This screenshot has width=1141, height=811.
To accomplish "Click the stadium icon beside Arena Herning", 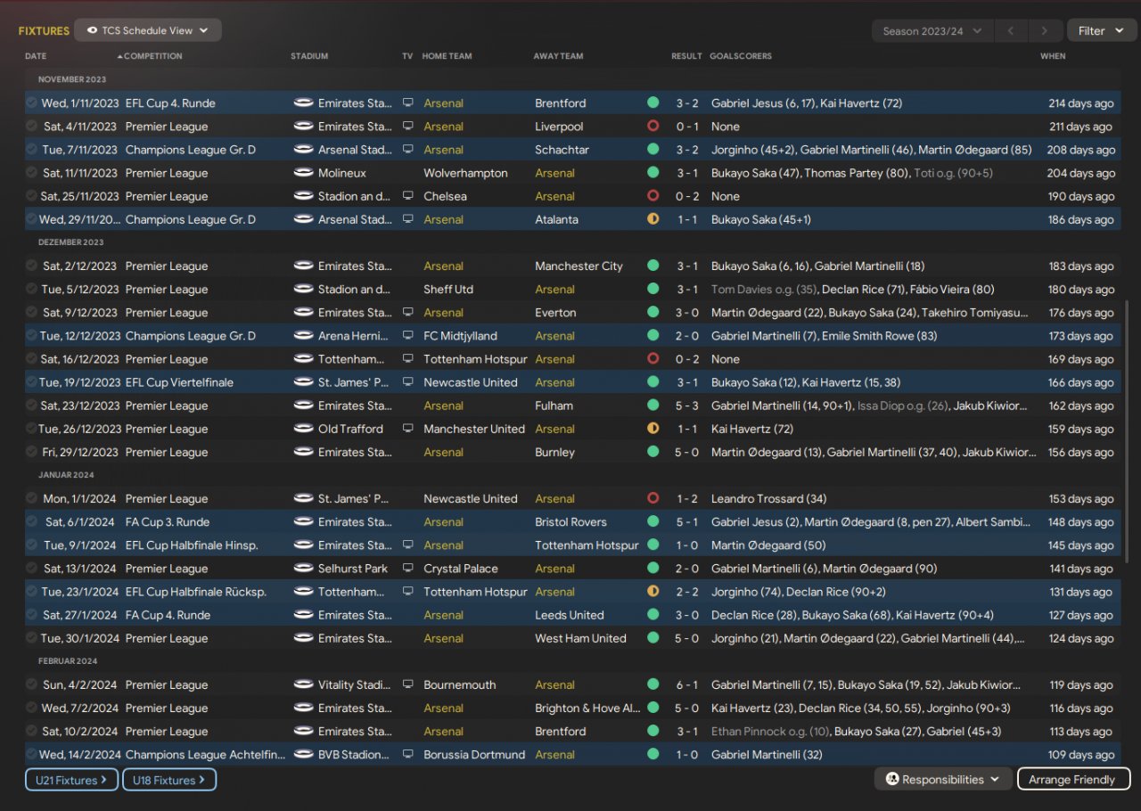I will coord(304,336).
